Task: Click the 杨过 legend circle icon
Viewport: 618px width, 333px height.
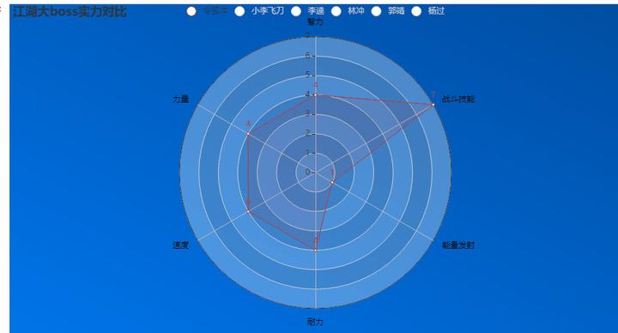Action: pos(416,11)
